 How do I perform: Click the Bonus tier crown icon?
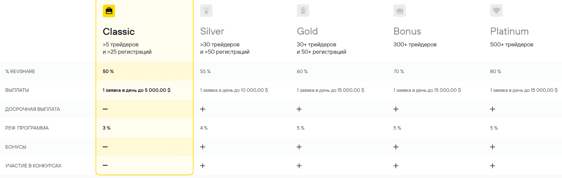400,11
